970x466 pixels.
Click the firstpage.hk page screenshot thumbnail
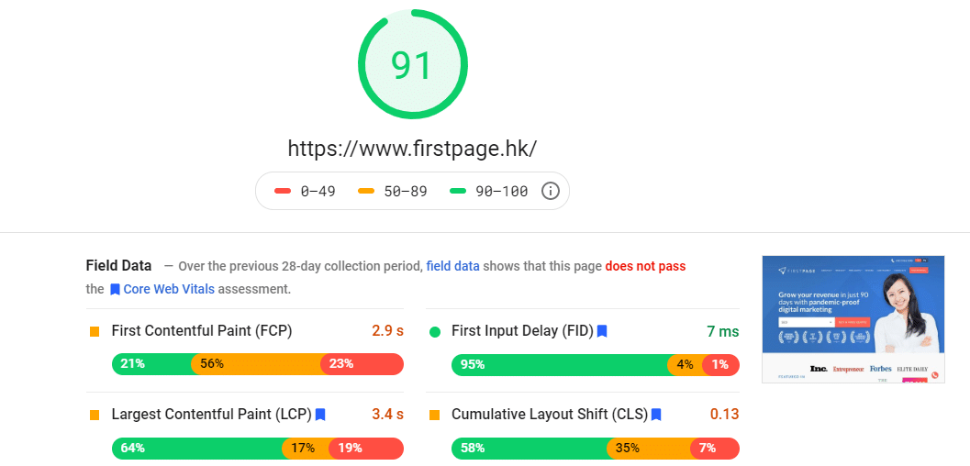[x=853, y=319]
